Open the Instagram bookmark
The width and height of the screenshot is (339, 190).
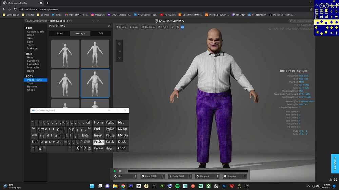click(x=98, y=15)
